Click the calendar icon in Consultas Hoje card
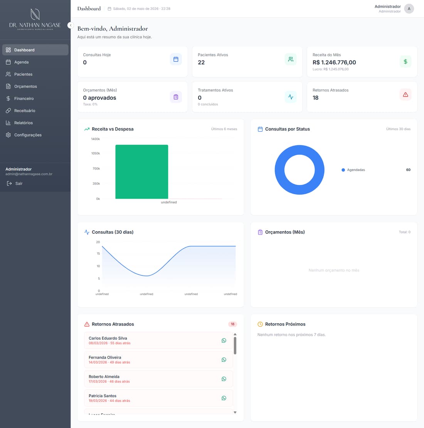 point(176,59)
